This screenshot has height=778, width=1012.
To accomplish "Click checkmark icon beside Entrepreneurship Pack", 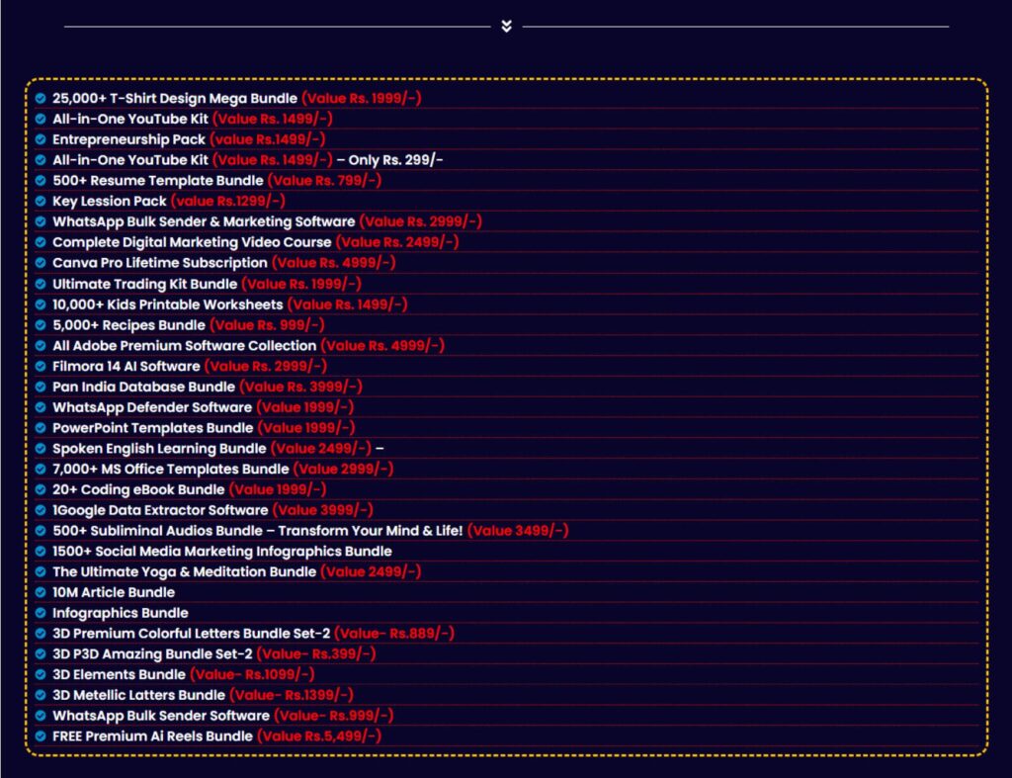I will point(41,139).
